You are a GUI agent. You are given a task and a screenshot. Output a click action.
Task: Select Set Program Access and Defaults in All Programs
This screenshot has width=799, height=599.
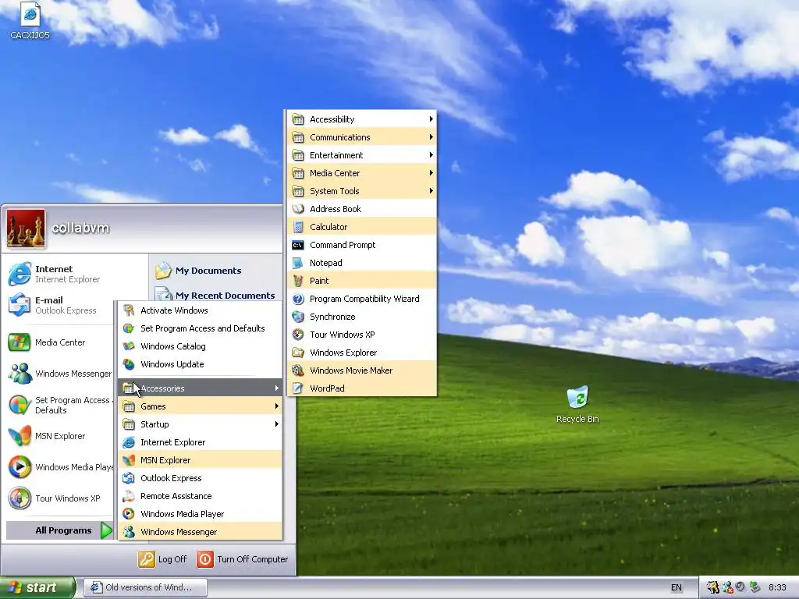pyautogui.click(x=201, y=328)
